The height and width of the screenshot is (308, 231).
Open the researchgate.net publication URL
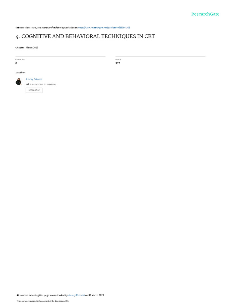point(104,28)
